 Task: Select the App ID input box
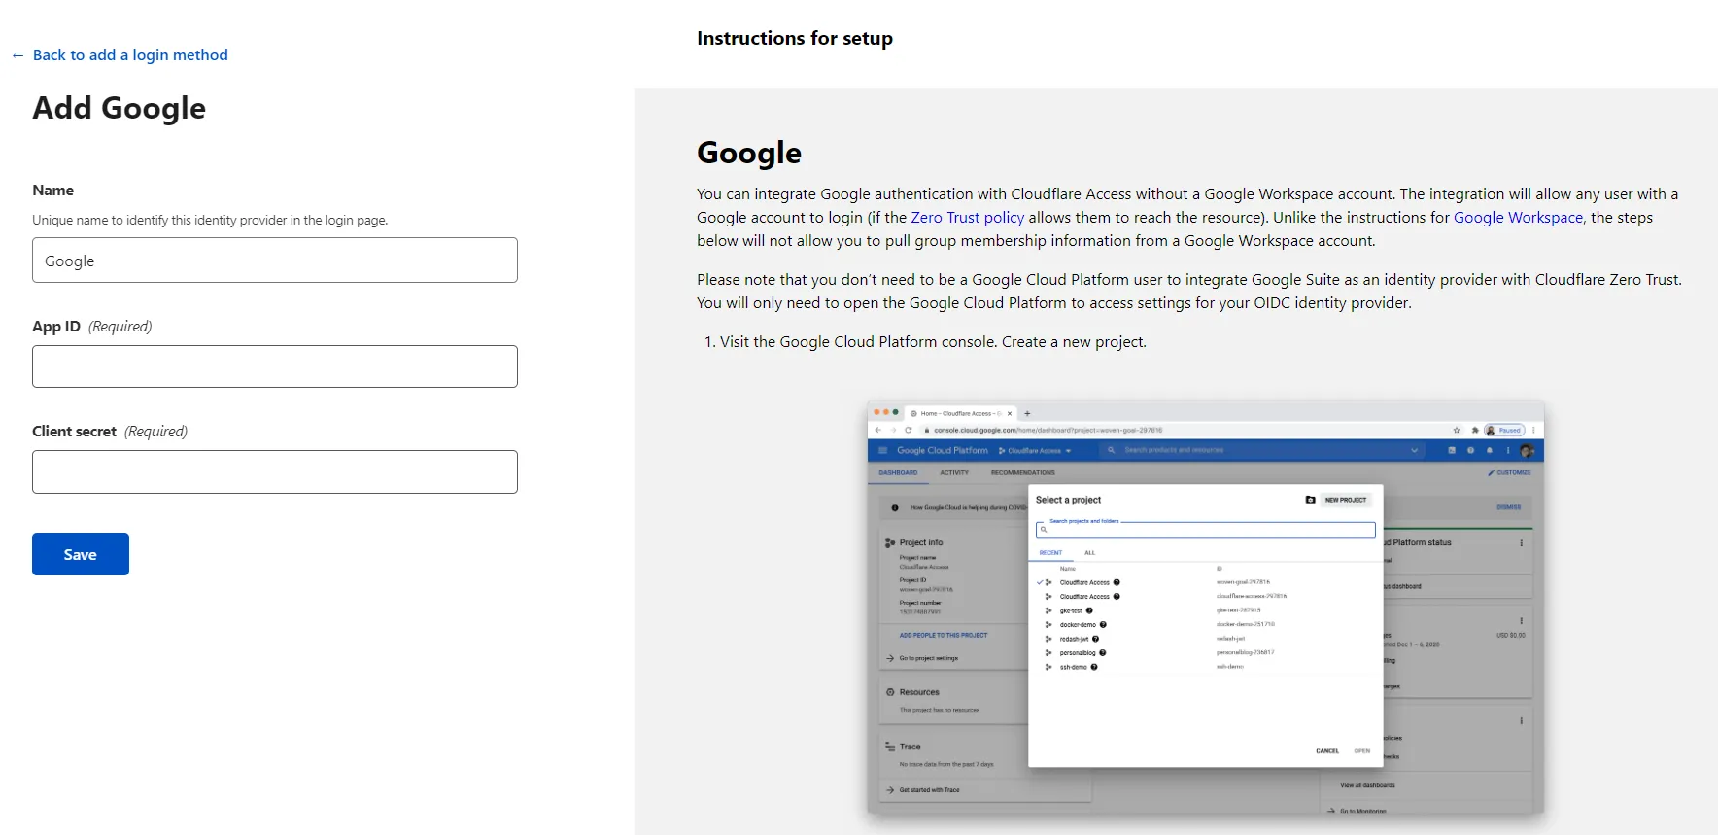[275, 366]
